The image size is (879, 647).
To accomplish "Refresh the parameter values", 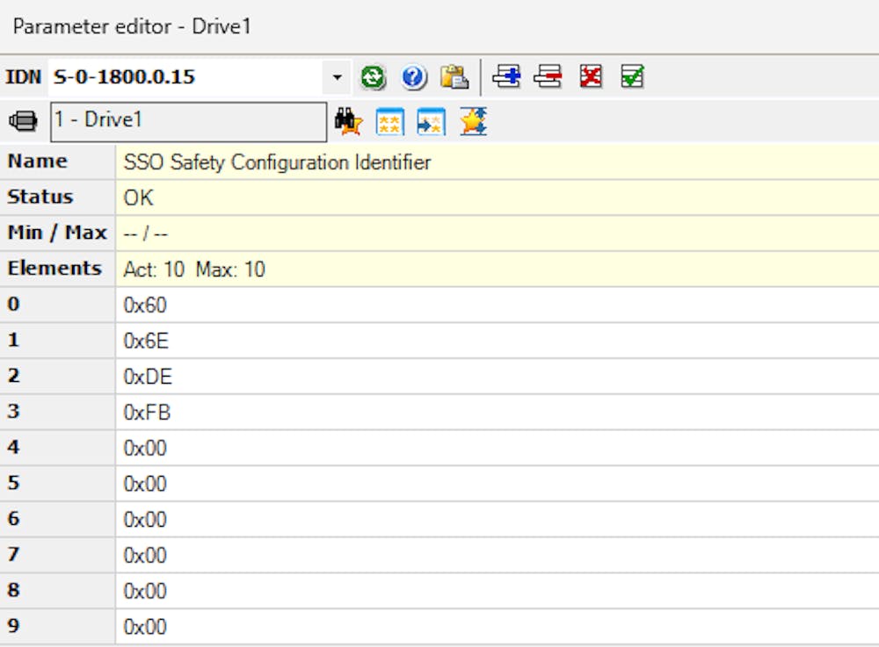I will pyautogui.click(x=374, y=77).
